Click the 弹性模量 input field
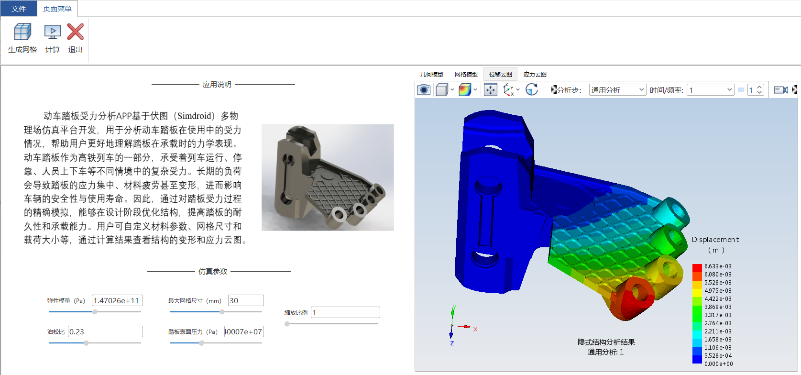801x375 pixels. coord(117,300)
